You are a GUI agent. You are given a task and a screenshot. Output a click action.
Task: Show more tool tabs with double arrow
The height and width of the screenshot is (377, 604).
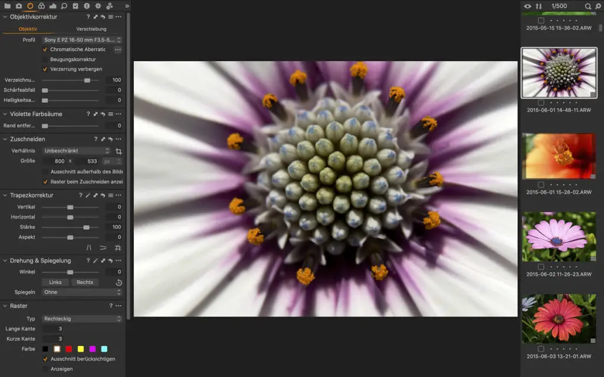click(x=127, y=6)
